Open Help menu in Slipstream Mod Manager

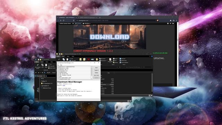pos(61,65)
